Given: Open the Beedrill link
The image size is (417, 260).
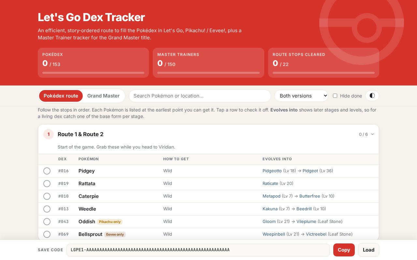Looking at the screenshot, I should (x=304, y=209).
